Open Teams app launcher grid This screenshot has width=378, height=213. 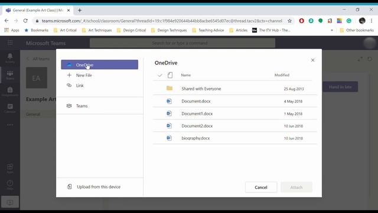[x=10, y=43]
